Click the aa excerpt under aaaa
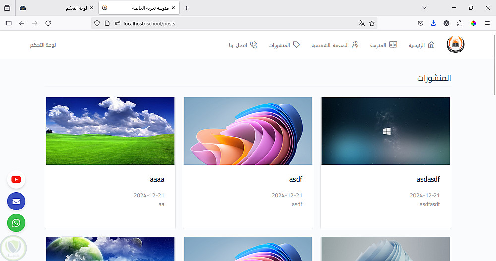496x261 pixels. (x=161, y=205)
